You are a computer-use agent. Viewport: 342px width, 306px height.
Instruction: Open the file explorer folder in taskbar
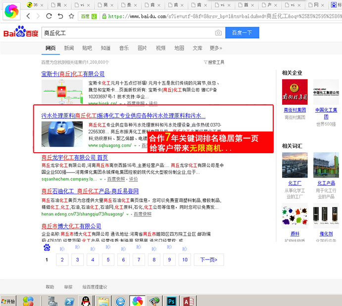point(103,302)
